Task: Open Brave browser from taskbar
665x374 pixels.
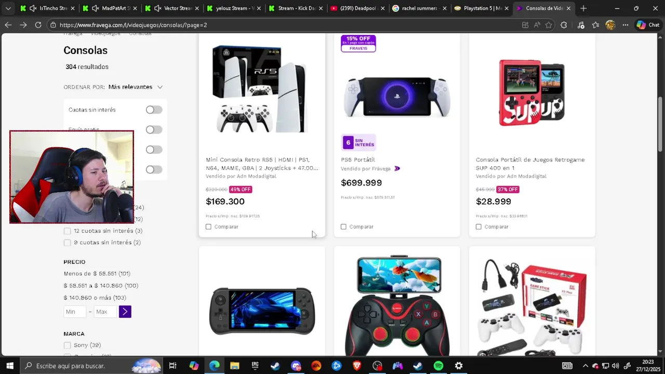Action: pyautogui.click(x=357, y=366)
